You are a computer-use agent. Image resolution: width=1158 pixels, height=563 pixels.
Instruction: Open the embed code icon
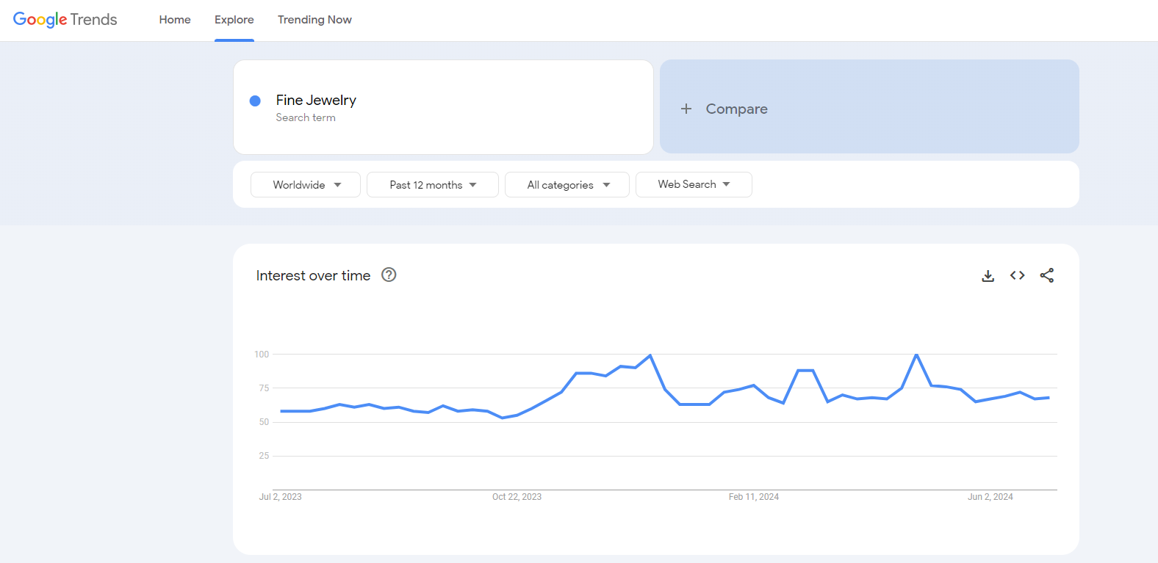(x=1018, y=275)
